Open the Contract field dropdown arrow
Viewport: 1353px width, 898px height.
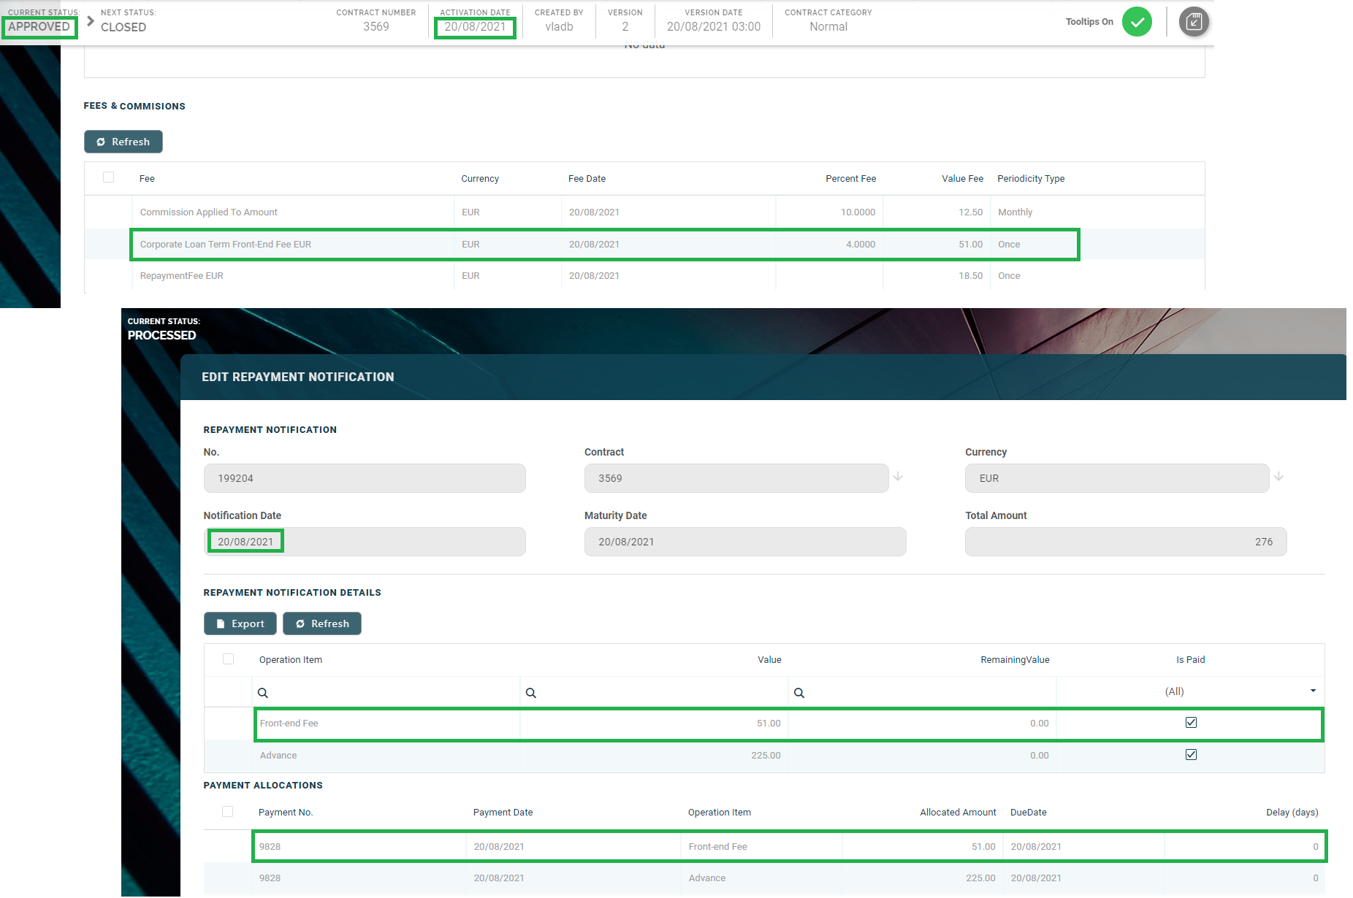tap(898, 477)
